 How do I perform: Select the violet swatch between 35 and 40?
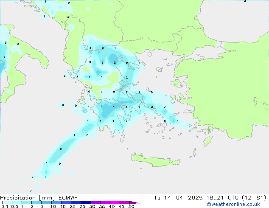(105, 202)
